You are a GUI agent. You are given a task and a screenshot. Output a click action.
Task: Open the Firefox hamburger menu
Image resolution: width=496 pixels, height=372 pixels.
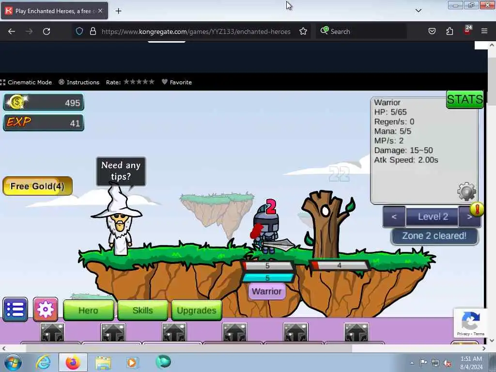pyautogui.click(x=484, y=31)
